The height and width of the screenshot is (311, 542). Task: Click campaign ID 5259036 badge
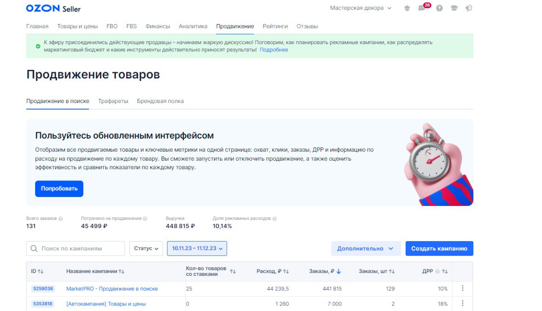42,289
